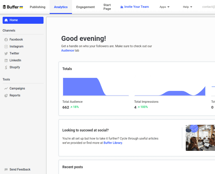Go to the Engagement tab
Image resolution: width=215 pixels, height=174 pixels.
click(x=85, y=7)
